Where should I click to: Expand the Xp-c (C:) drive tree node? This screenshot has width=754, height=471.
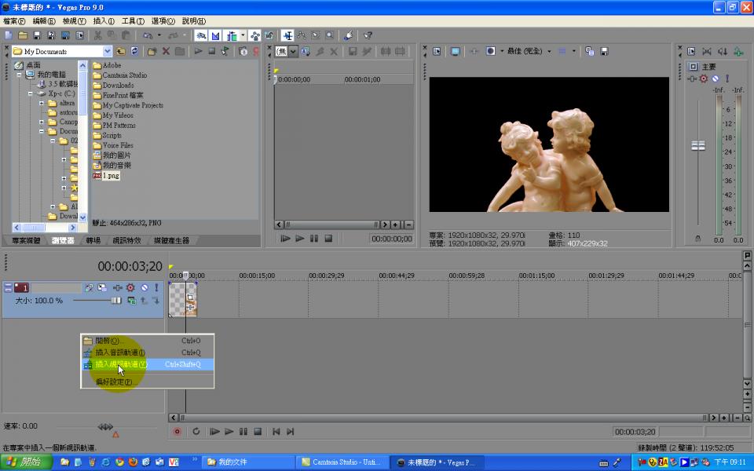pyautogui.click(x=32, y=93)
